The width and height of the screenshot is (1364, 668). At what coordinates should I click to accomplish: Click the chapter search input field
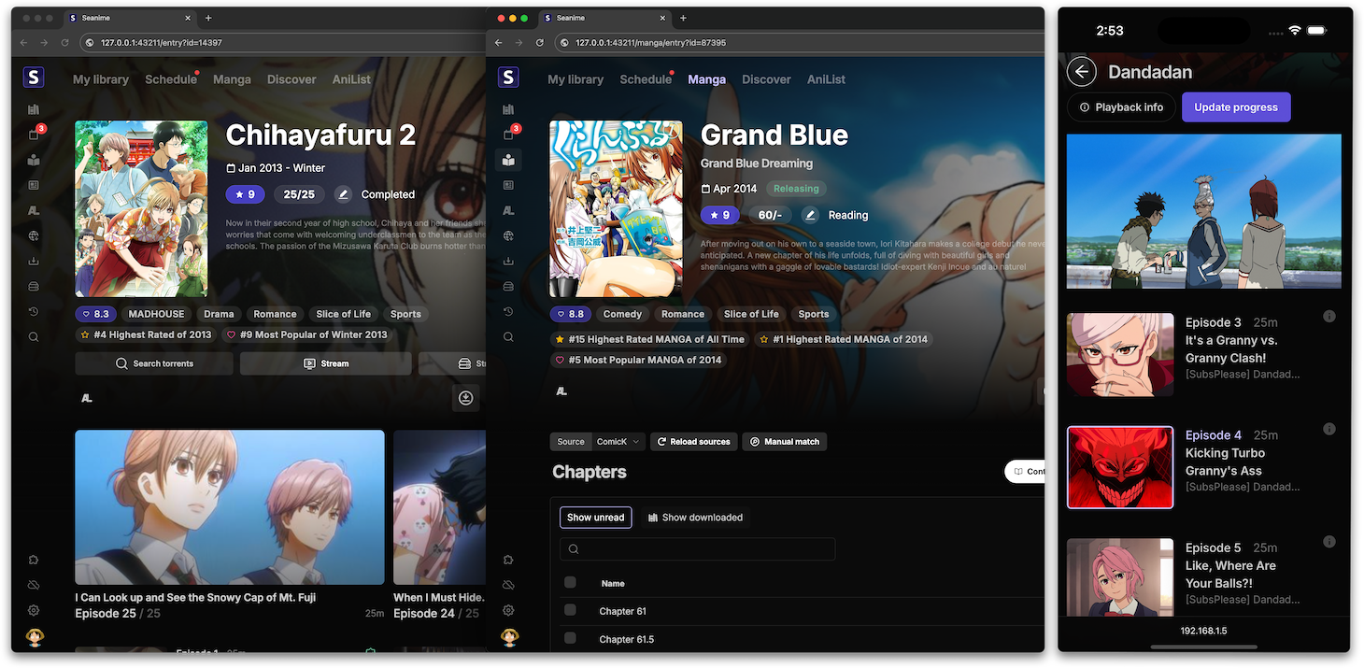pyautogui.click(x=697, y=549)
